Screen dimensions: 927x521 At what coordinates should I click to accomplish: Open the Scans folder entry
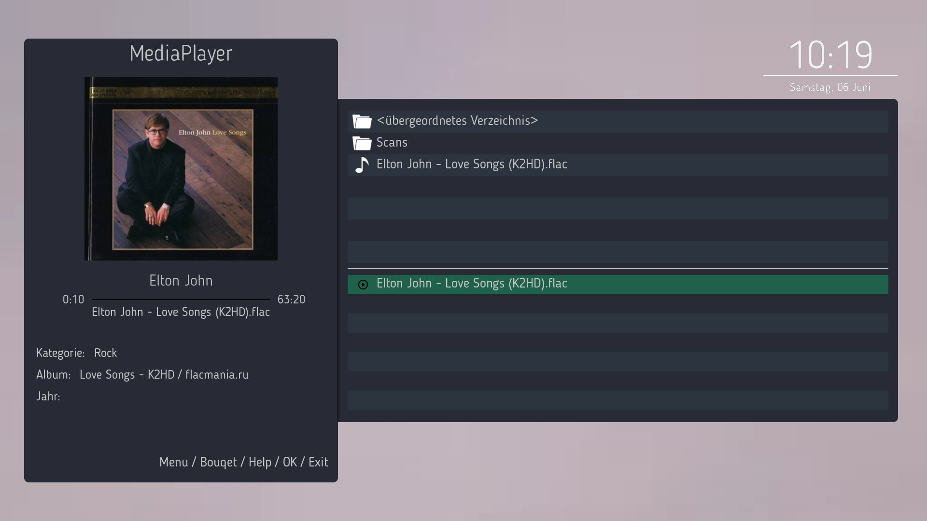(392, 142)
